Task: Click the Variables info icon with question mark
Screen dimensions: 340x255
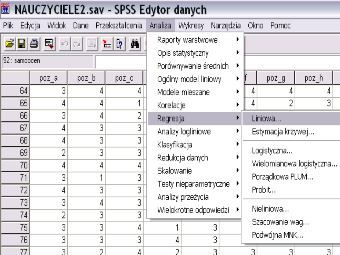Action: (x=119, y=44)
